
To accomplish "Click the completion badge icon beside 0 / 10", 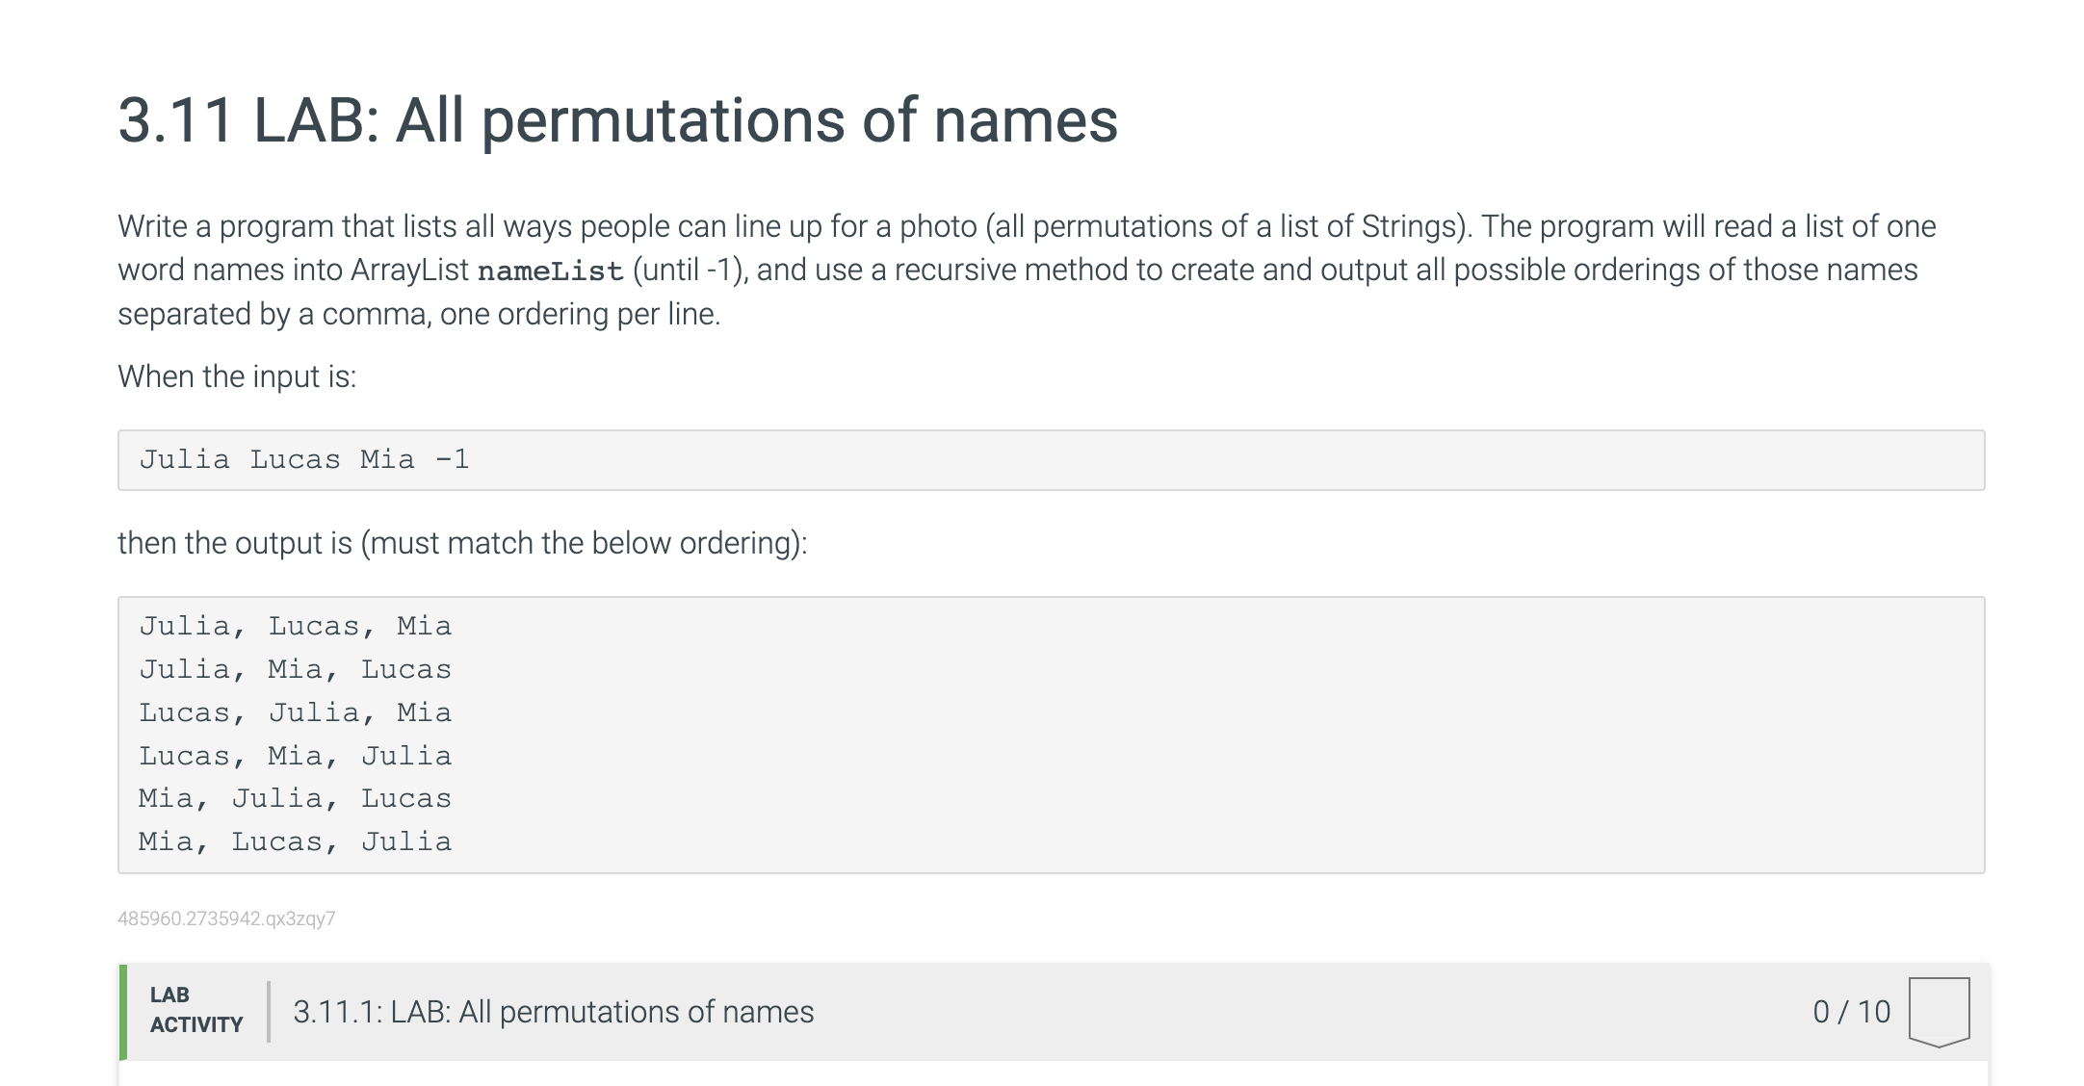I will [1939, 1012].
